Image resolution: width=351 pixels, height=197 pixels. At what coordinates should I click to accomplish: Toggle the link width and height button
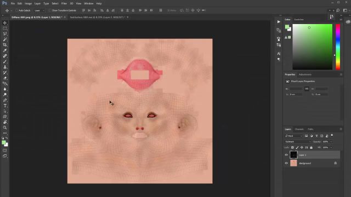coord(307,89)
